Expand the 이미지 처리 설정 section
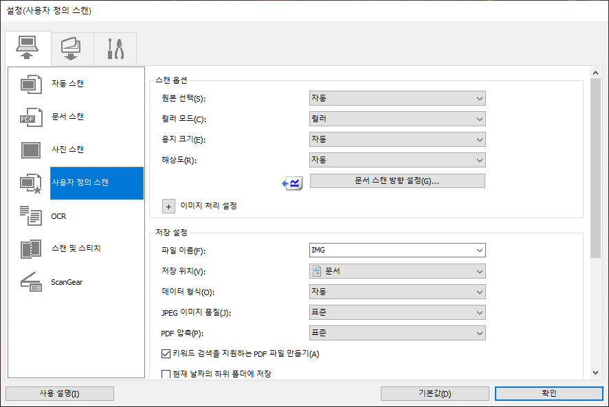Viewport: 609px width, 407px height. [168, 206]
